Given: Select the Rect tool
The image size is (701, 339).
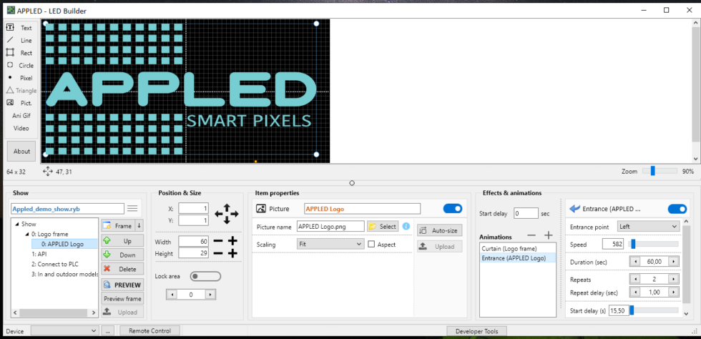Looking at the screenshot, I should pyautogui.click(x=21, y=53).
